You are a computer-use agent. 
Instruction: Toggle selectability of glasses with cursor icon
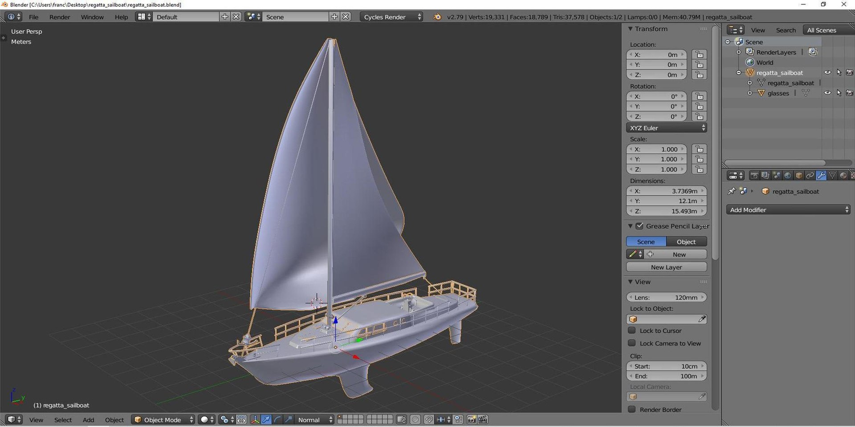[x=839, y=93]
